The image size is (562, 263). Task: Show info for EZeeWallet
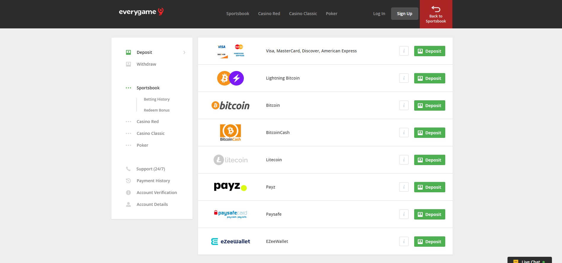[404, 241]
